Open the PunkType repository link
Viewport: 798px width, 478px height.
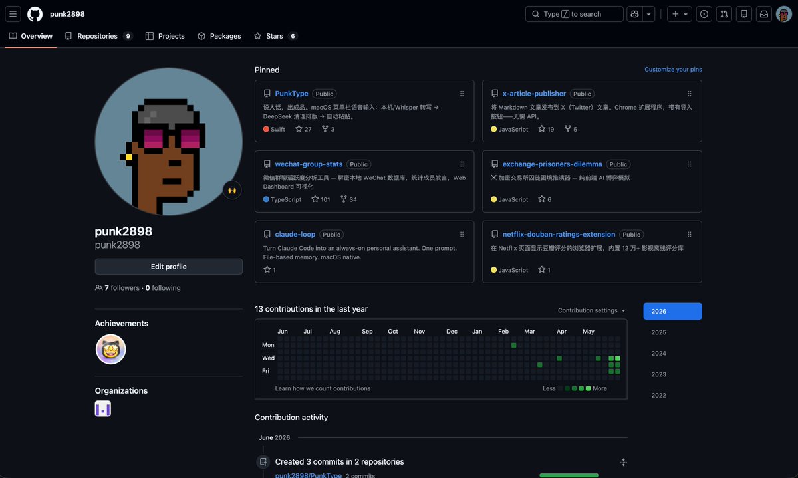[x=291, y=94]
